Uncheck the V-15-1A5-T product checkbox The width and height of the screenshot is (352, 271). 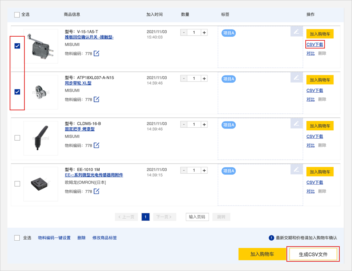point(17,46)
